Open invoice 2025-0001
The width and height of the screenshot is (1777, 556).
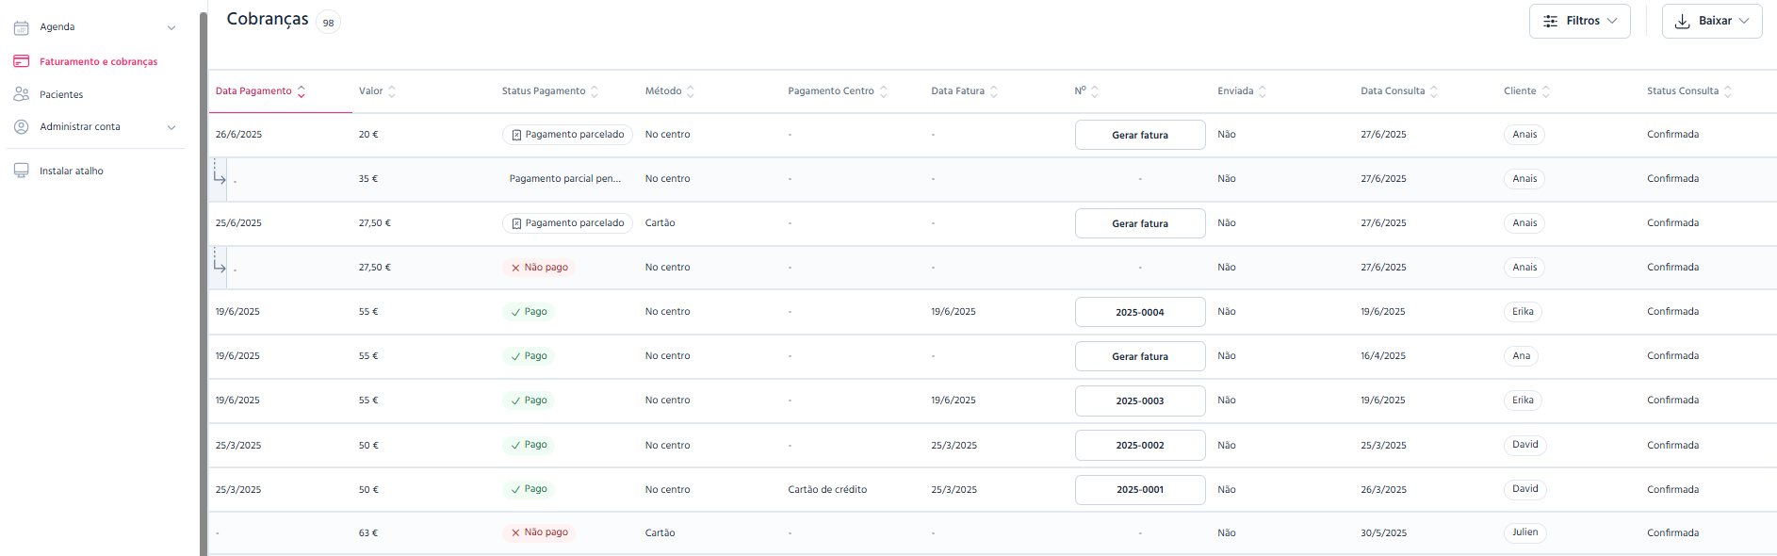click(1140, 490)
